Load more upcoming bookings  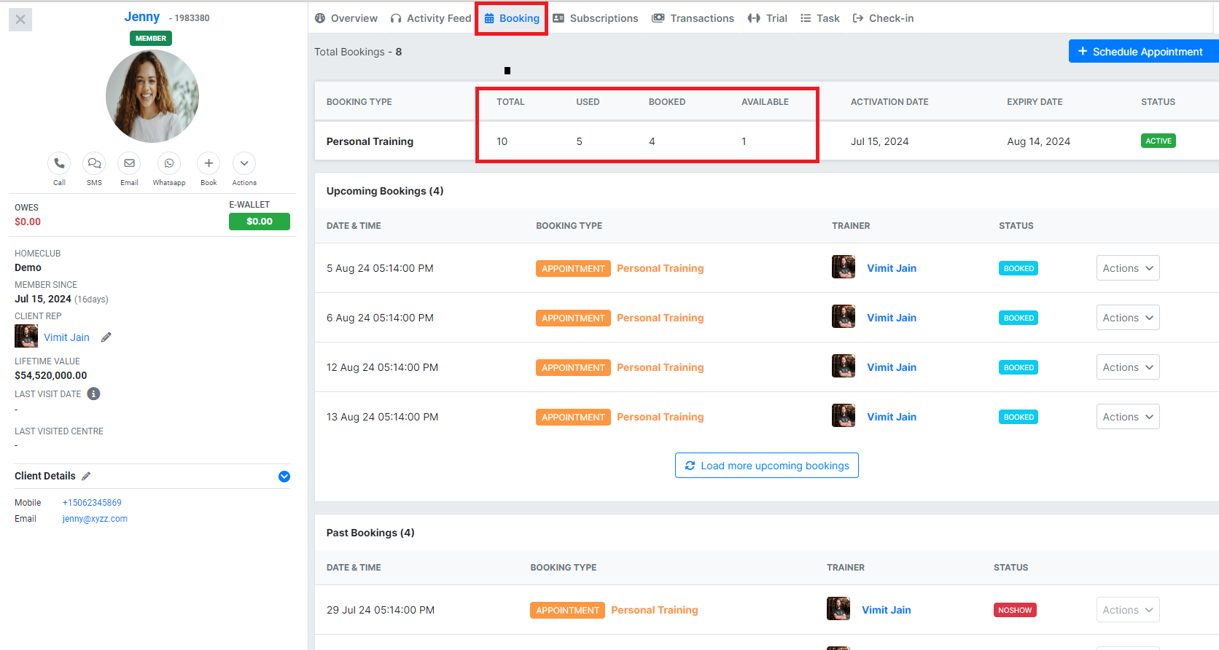click(x=767, y=466)
